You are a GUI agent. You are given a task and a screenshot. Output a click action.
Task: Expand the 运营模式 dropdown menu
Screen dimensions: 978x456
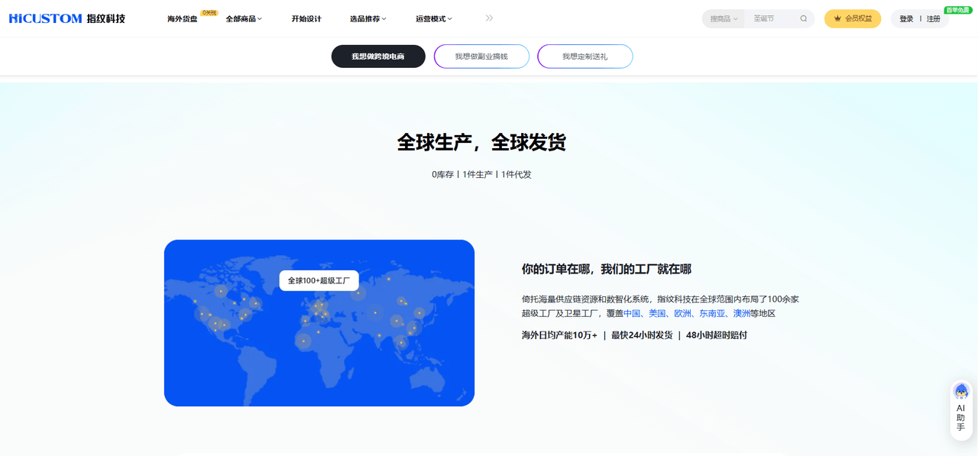point(433,19)
